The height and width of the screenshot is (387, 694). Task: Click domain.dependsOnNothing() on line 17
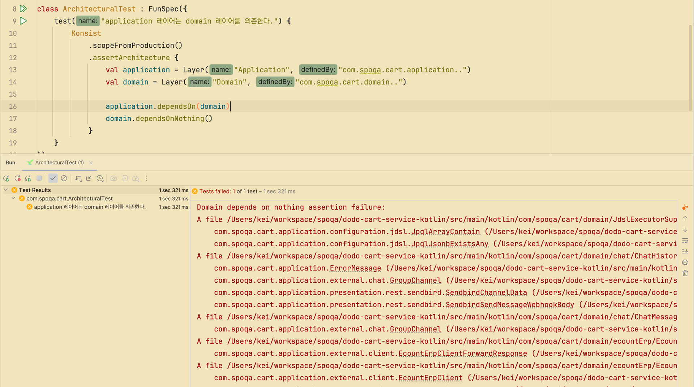pyautogui.click(x=159, y=119)
